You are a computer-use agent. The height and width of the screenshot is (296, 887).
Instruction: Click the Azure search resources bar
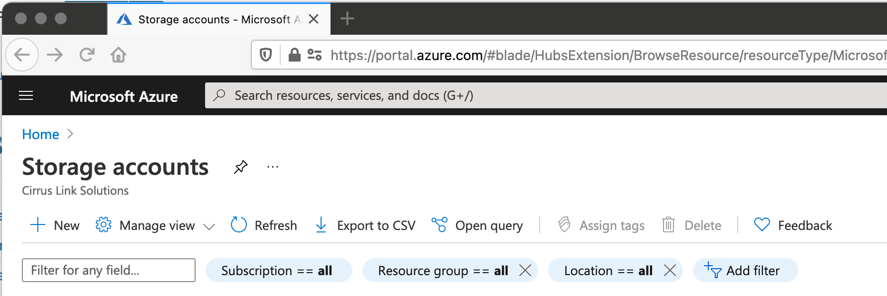(x=498, y=95)
